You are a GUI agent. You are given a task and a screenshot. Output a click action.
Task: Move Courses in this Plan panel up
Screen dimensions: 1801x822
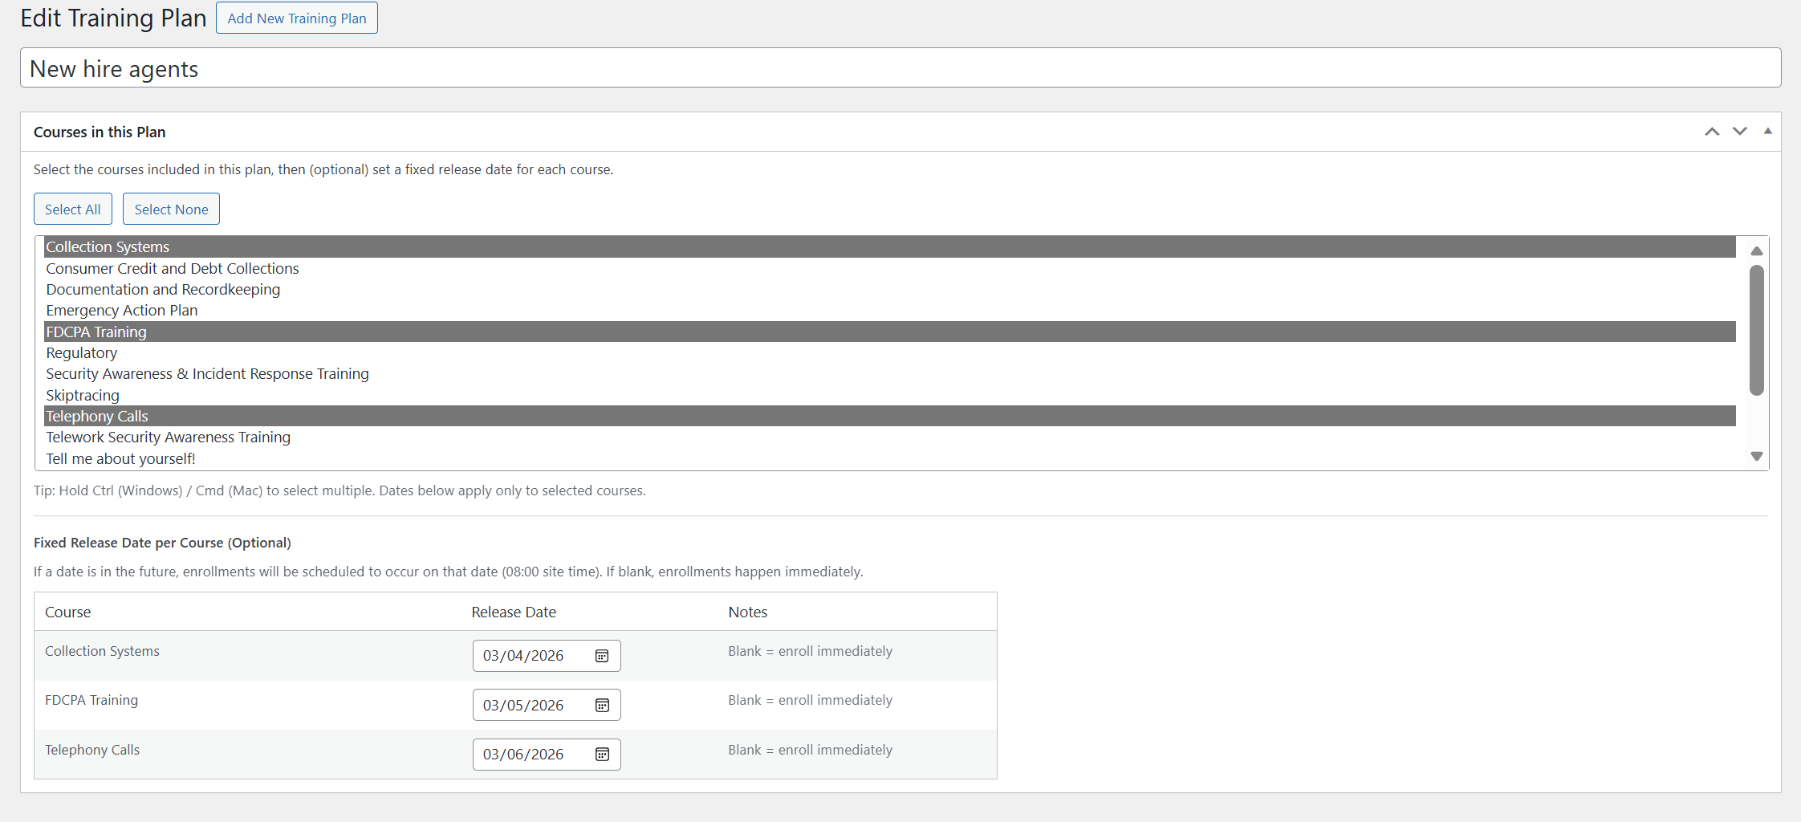1712,131
